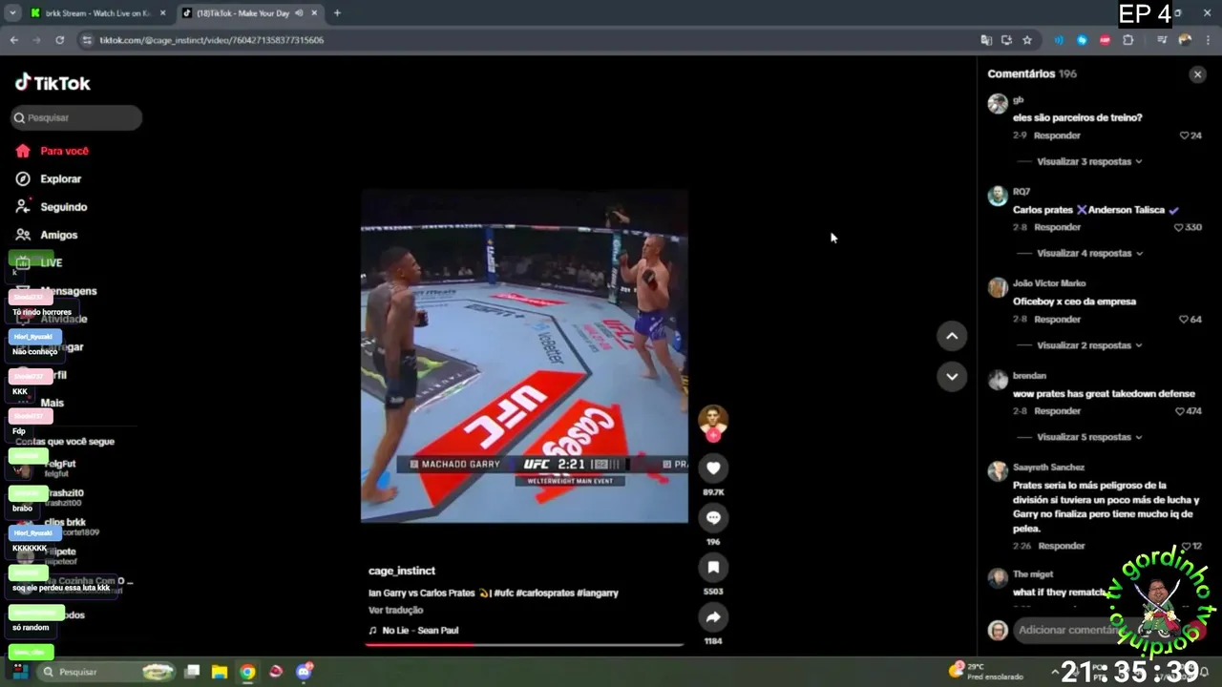Bookmark page with star icon
1222x687 pixels.
pos(1027,40)
